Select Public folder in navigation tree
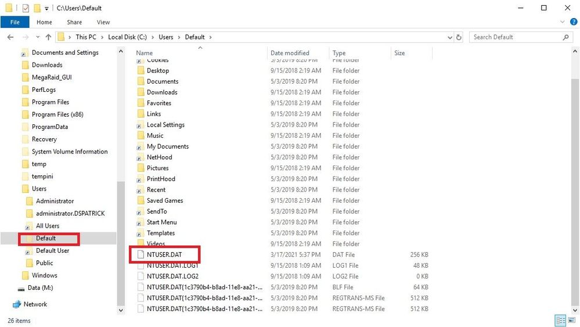This screenshot has height=327, width=580. pyautogui.click(x=44, y=263)
